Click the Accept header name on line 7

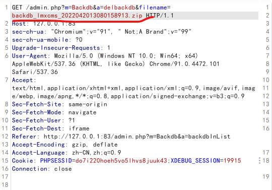tap(22, 80)
